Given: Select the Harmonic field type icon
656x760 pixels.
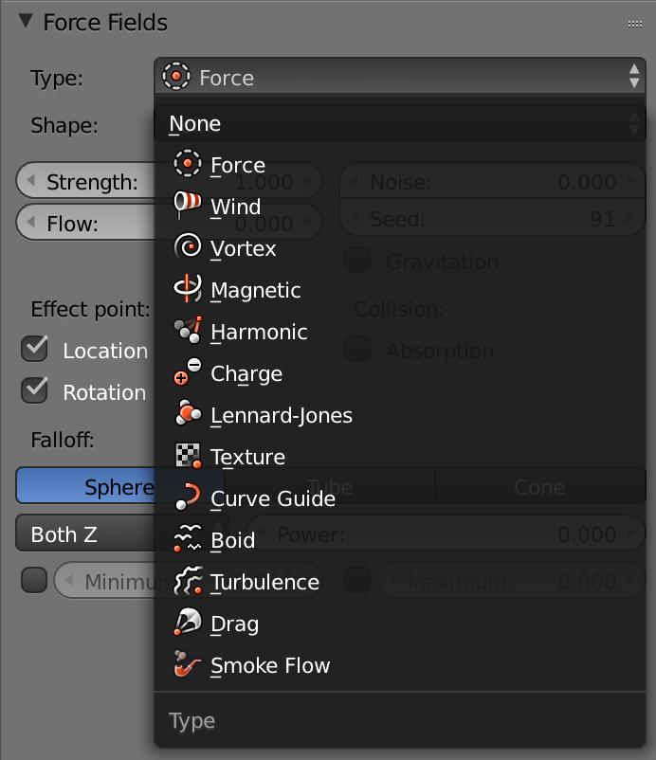Looking at the screenshot, I should [187, 330].
